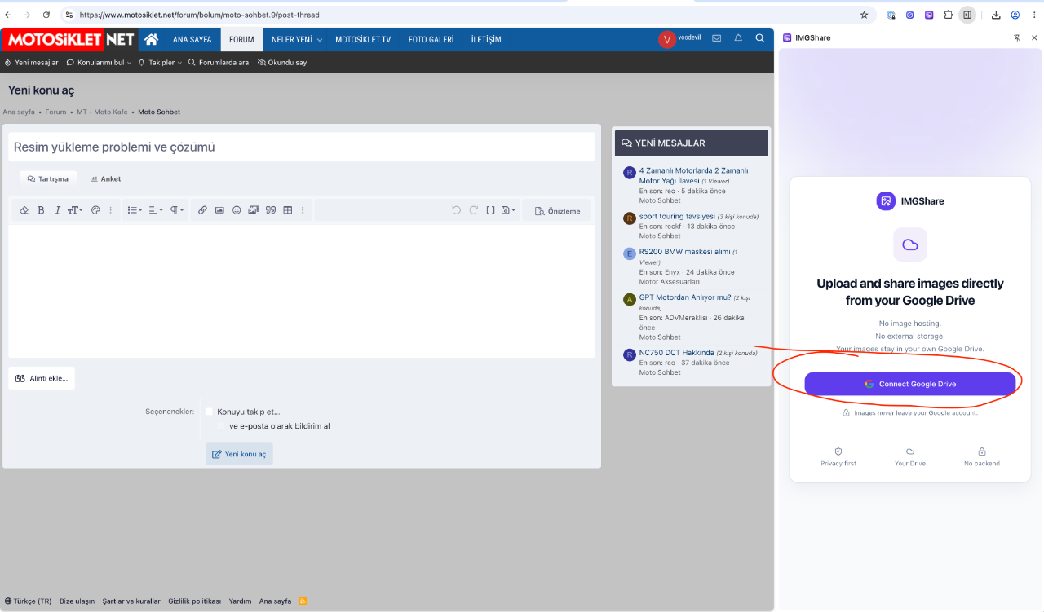Expand the NELER YENİ dropdown arrow
This screenshot has width=1044, height=612.
[x=320, y=40]
